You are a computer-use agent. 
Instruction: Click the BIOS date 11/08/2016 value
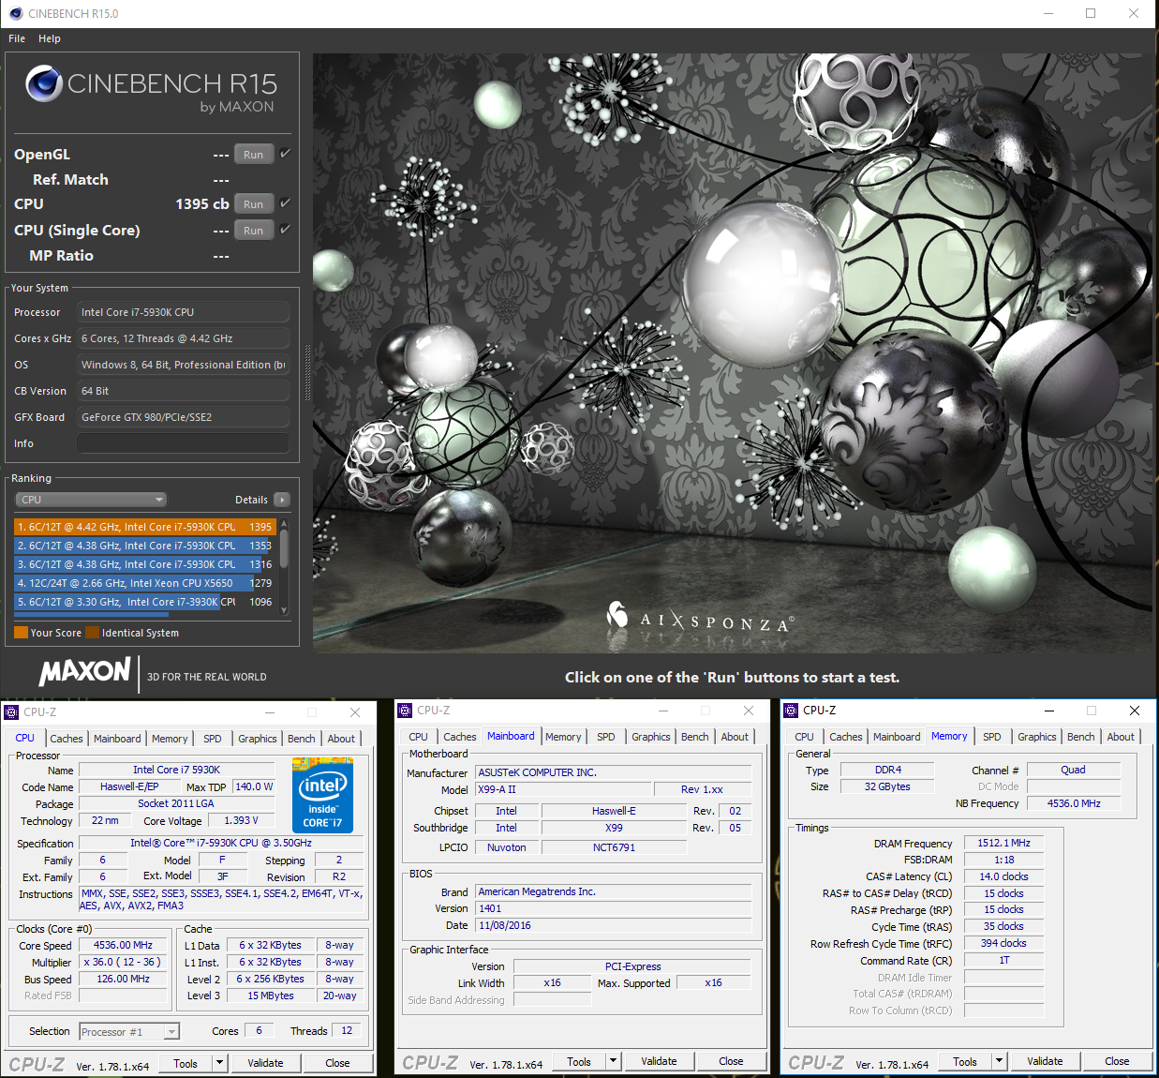[x=614, y=925]
